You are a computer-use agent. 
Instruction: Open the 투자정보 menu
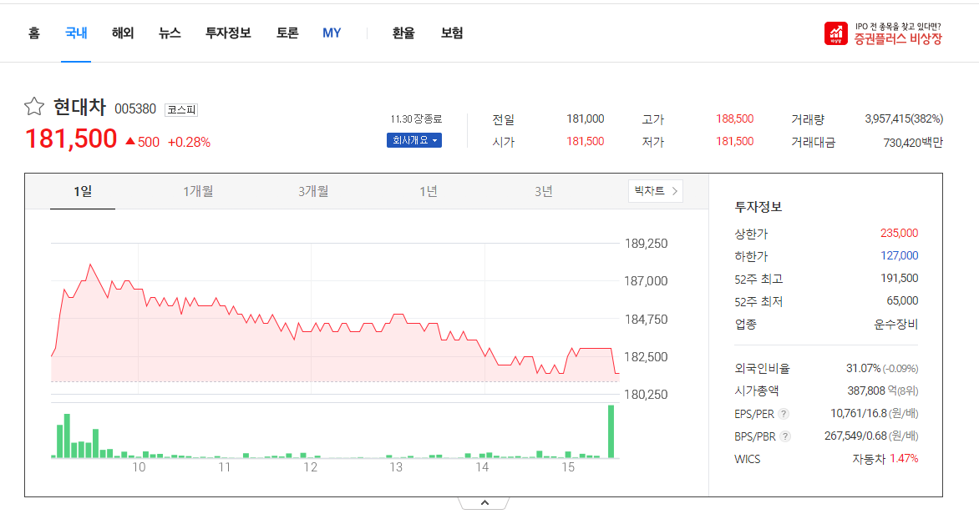[229, 33]
